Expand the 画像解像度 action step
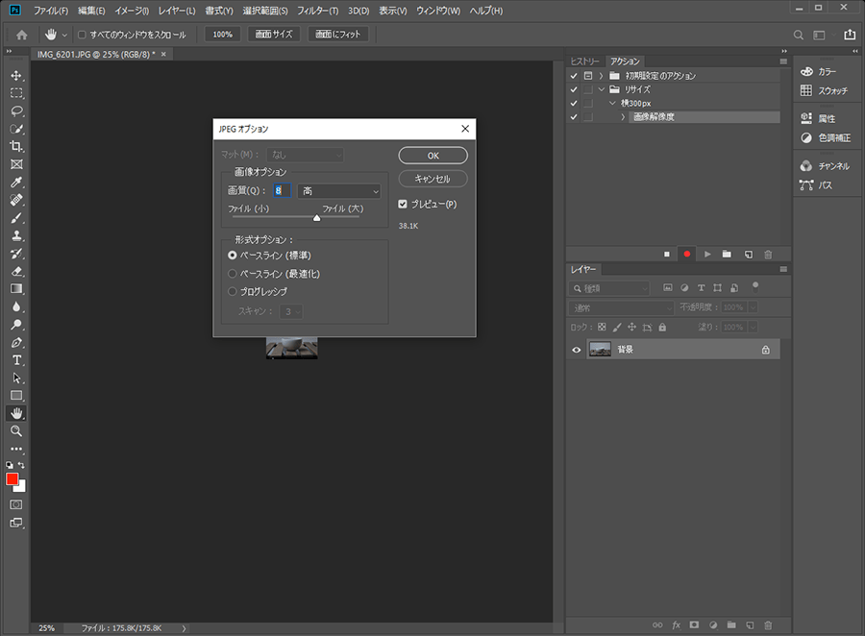 [623, 116]
